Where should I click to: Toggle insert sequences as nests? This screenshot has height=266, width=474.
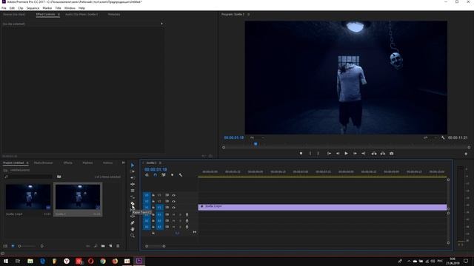(147, 175)
